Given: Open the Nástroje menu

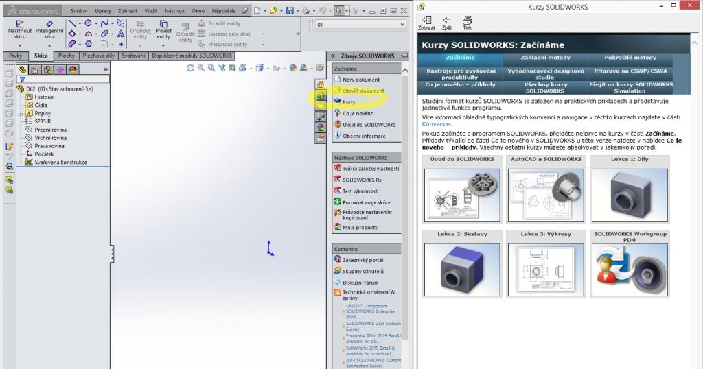Looking at the screenshot, I should tap(174, 11).
